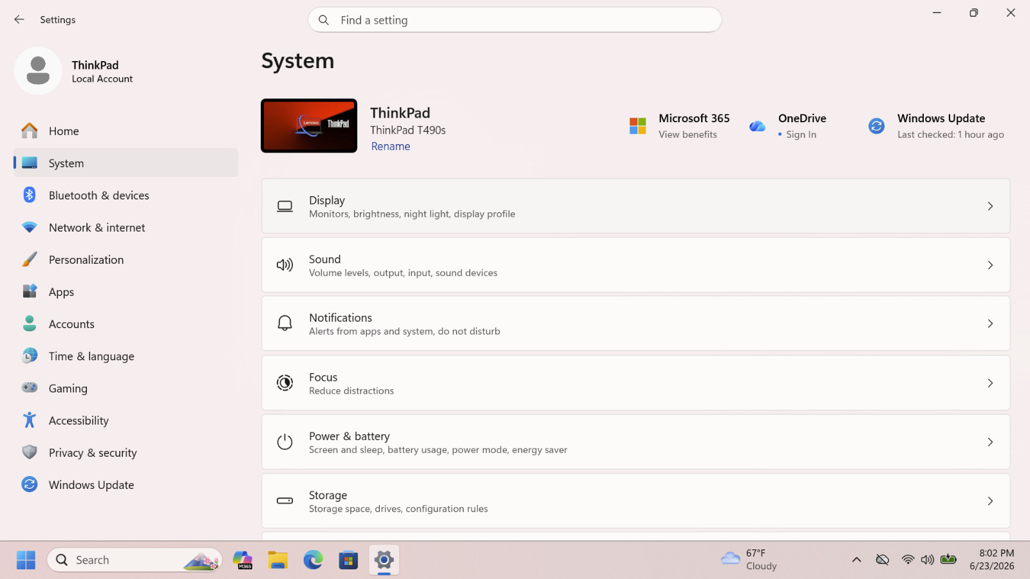
Task: Expand Display with its chevron
Action: (x=990, y=206)
